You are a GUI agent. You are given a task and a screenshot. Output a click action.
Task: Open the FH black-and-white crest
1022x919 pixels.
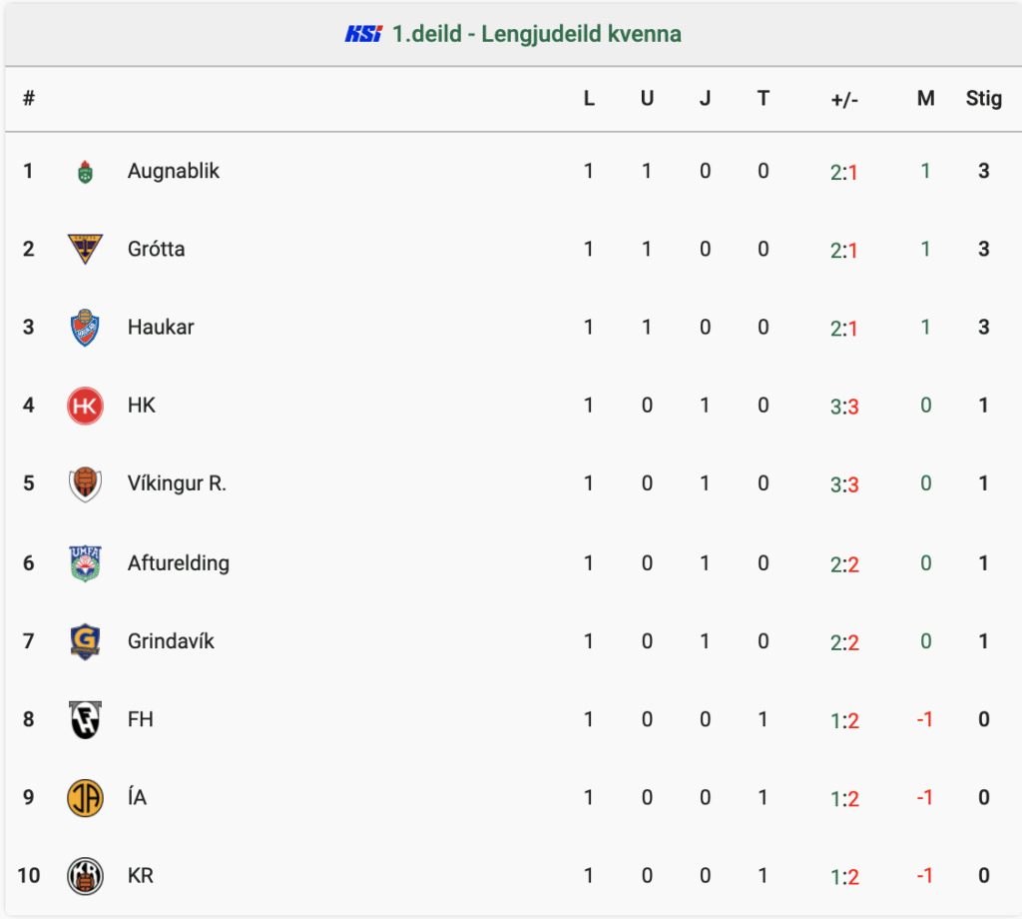(x=86, y=719)
